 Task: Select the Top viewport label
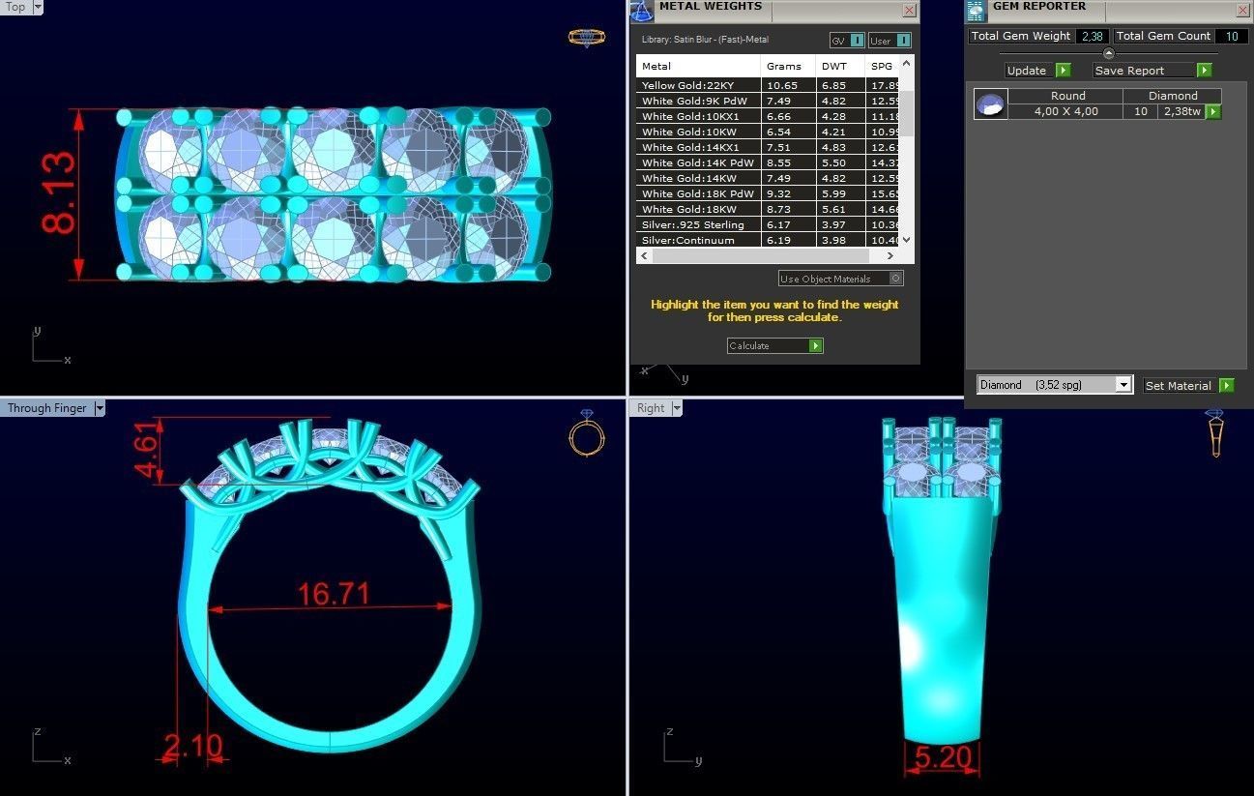click(x=16, y=8)
